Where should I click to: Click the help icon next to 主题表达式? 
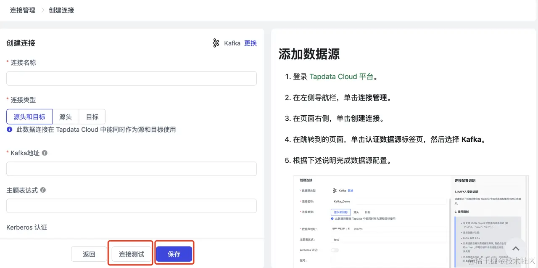(x=43, y=190)
